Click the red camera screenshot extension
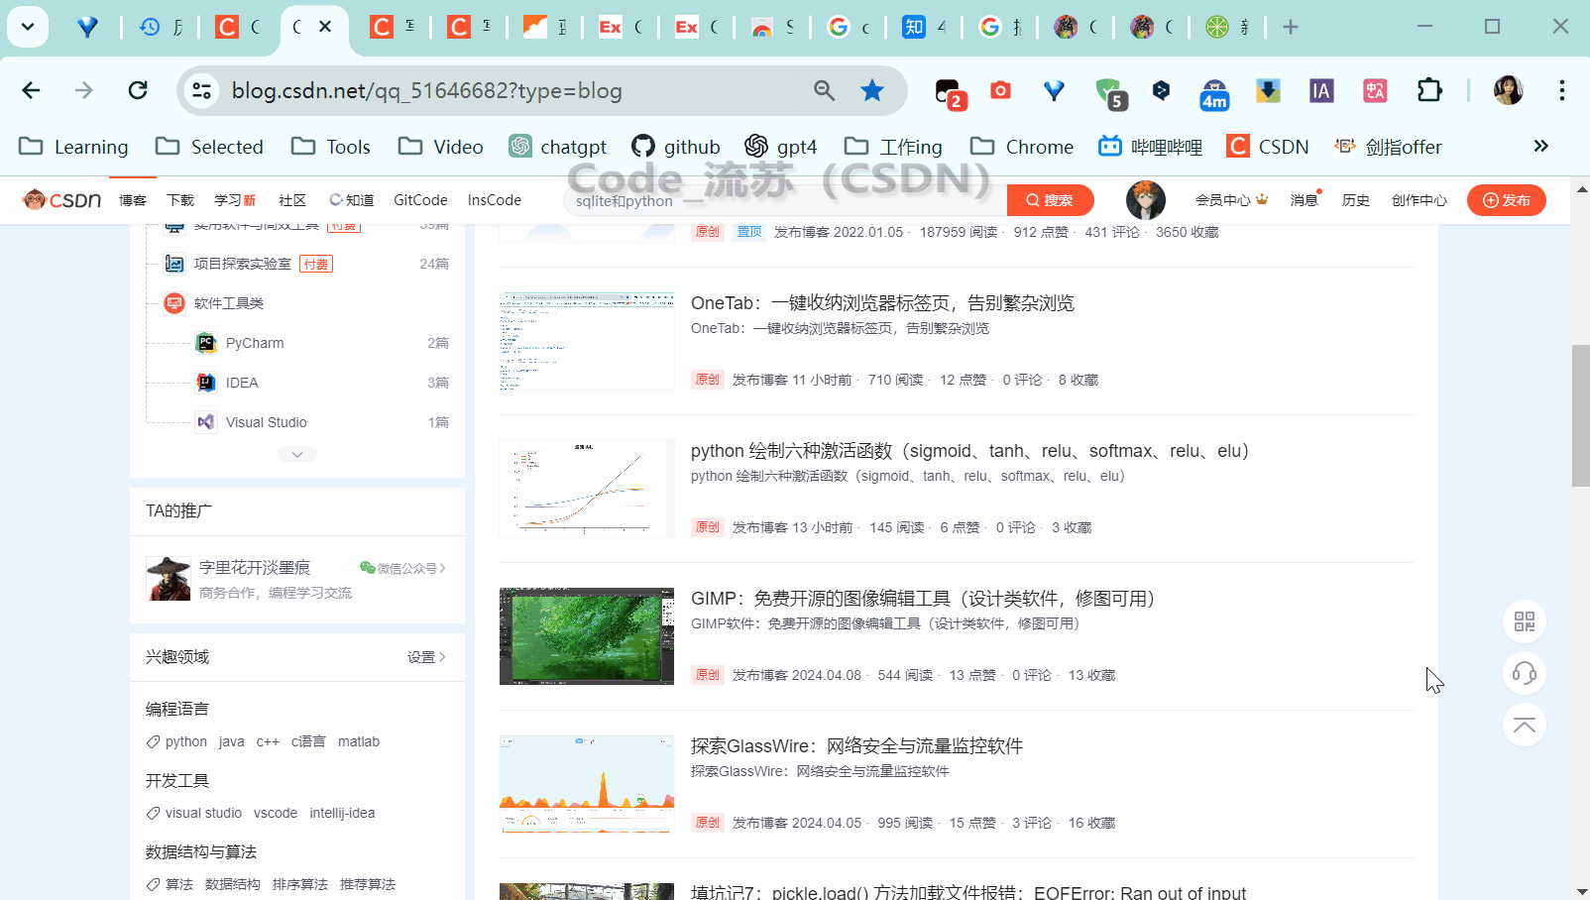1590x900 pixels. click(x=1000, y=91)
